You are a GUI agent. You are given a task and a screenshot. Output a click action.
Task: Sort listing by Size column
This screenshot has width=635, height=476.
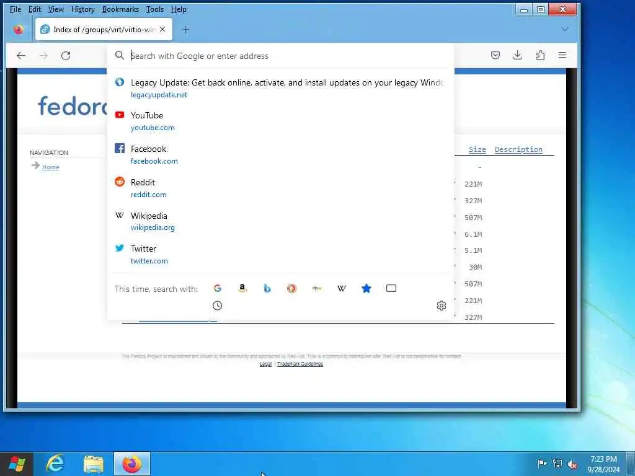click(x=477, y=149)
